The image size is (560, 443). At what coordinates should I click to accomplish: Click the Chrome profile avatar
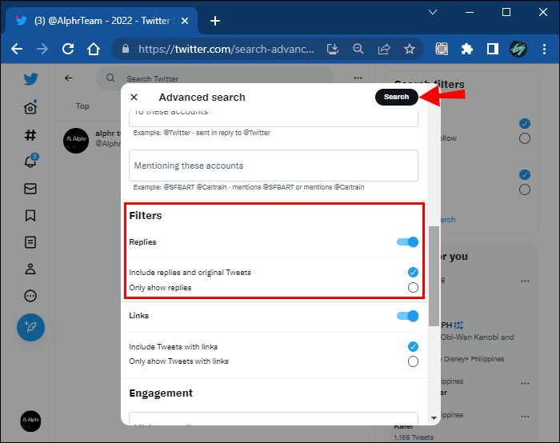coord(518,49)
